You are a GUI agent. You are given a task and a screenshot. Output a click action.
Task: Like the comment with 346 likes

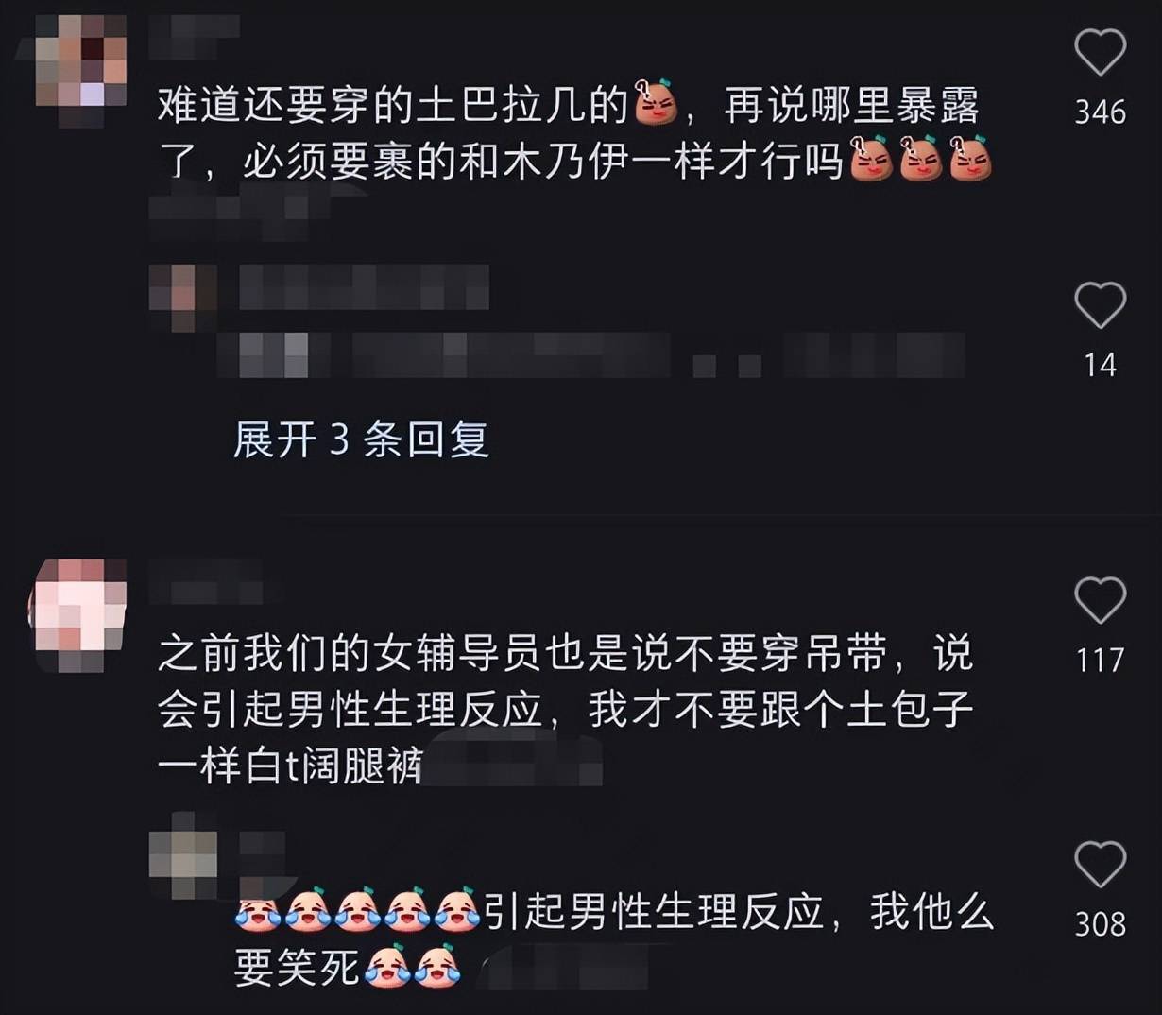coord(1101,52)
